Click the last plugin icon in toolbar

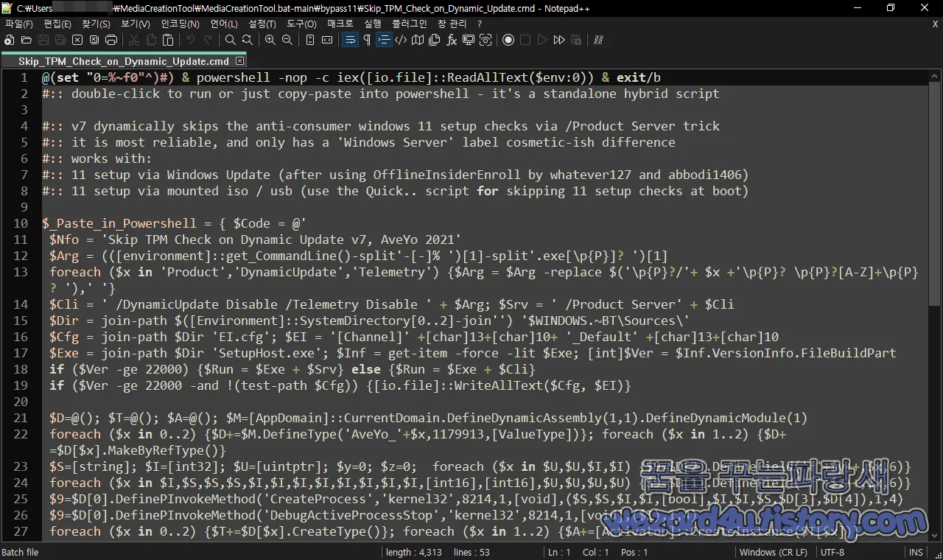click(x=599, y=40)
